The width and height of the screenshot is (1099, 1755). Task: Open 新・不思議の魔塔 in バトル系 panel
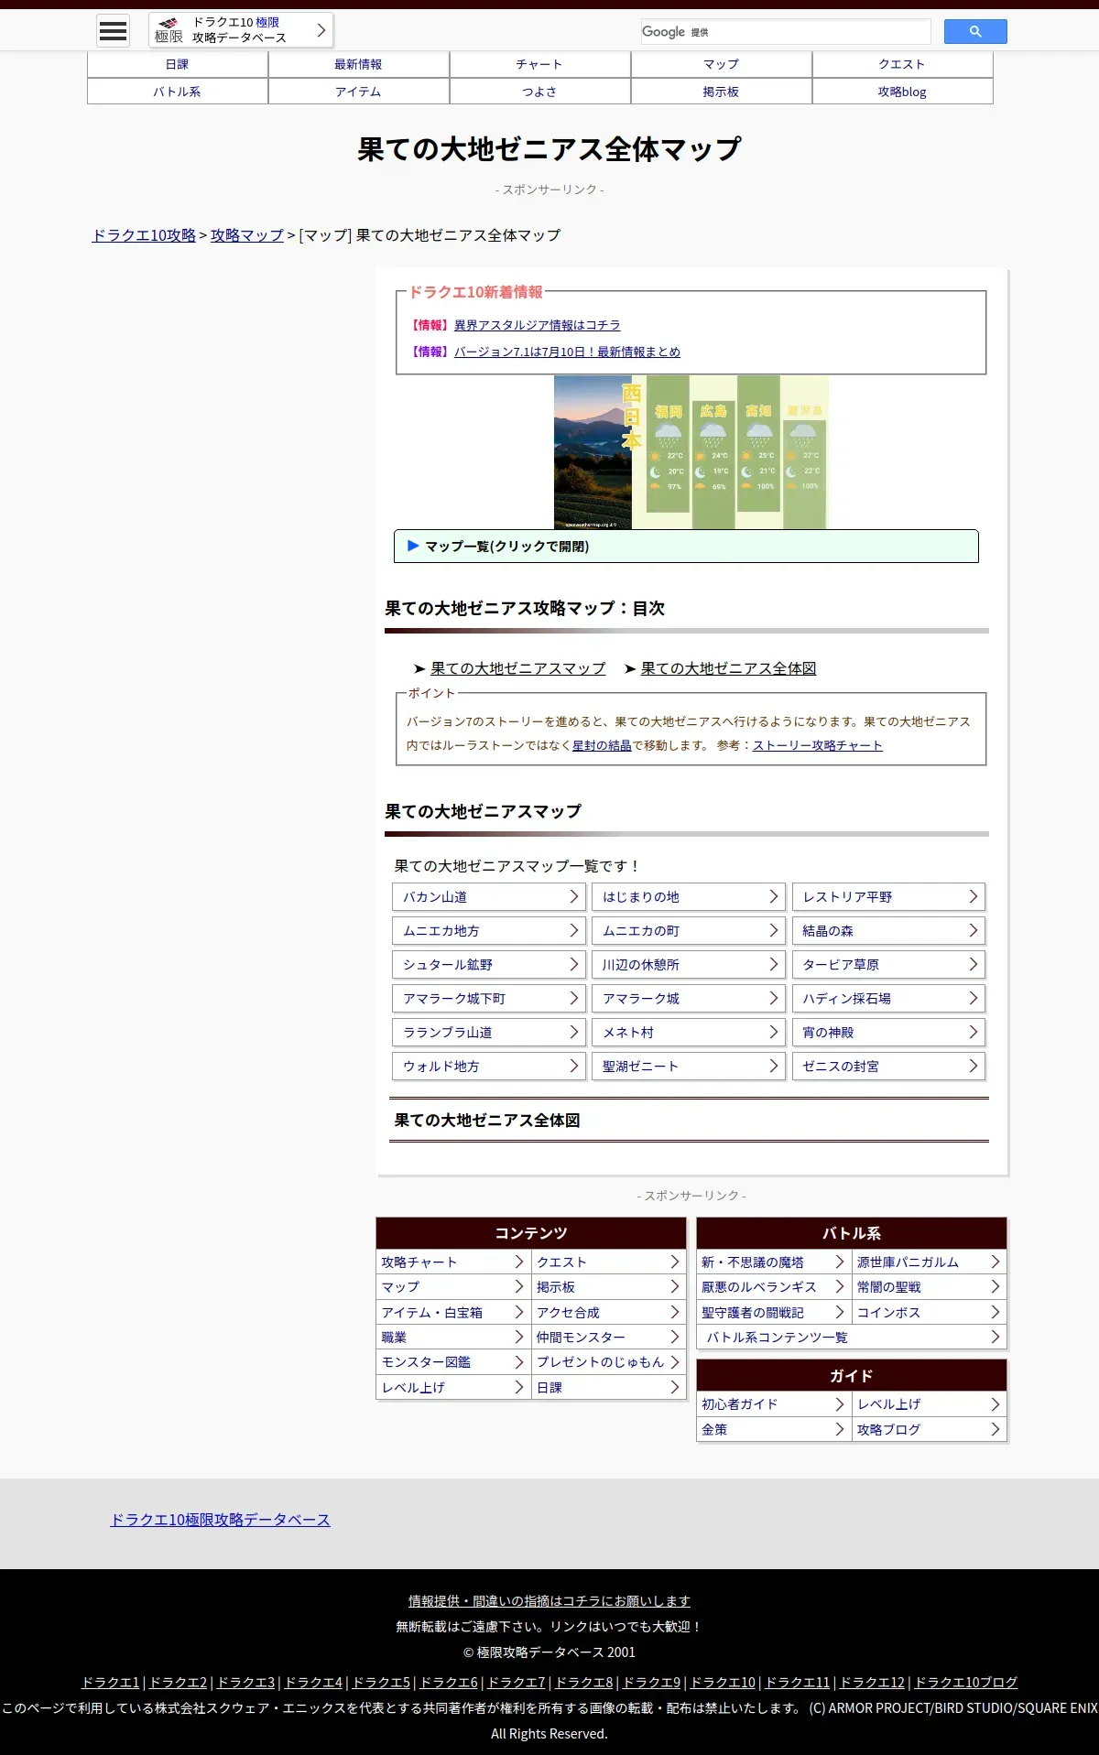coord(774,1262)
